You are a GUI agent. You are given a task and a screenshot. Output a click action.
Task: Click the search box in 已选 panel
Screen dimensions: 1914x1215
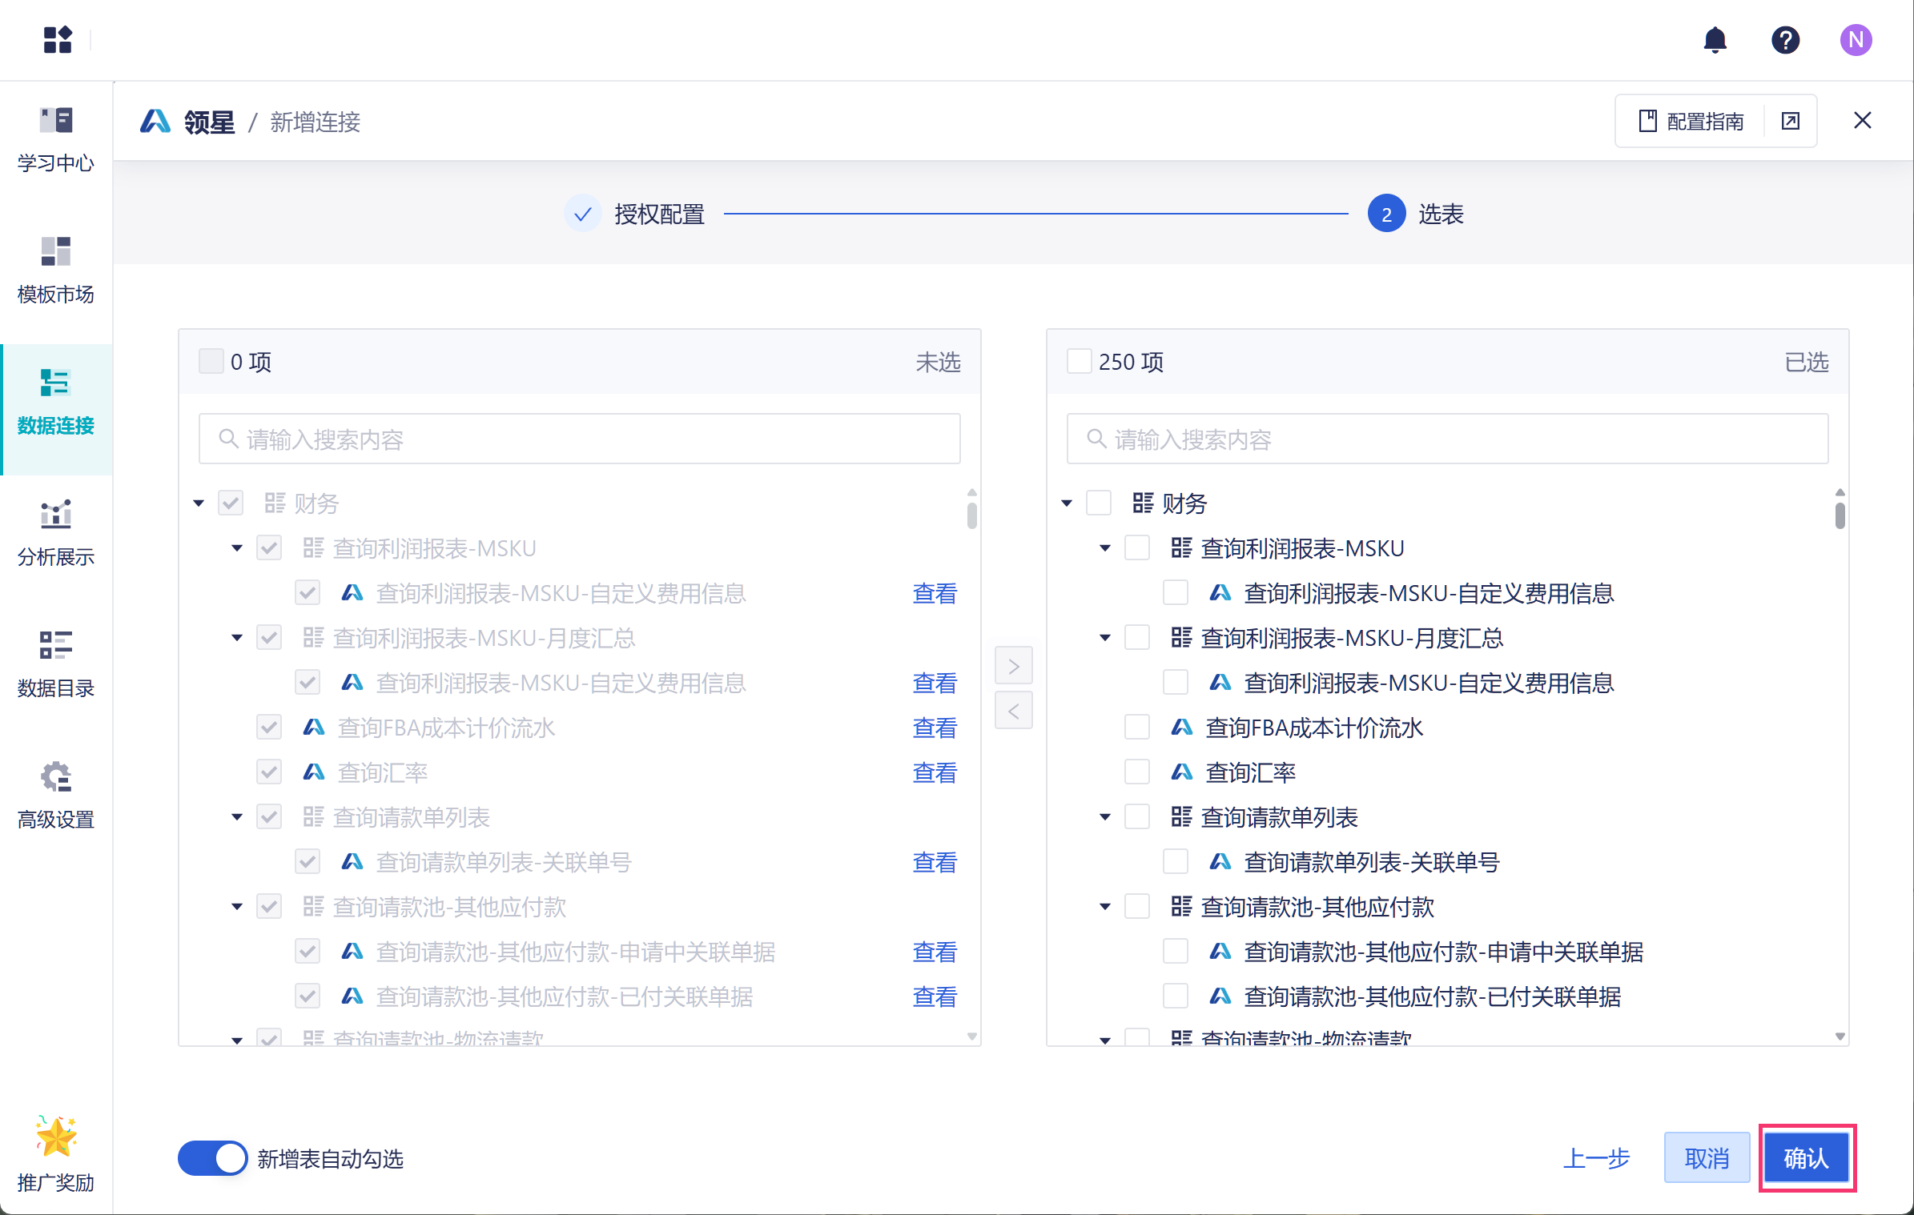(x=1446, y=439)
